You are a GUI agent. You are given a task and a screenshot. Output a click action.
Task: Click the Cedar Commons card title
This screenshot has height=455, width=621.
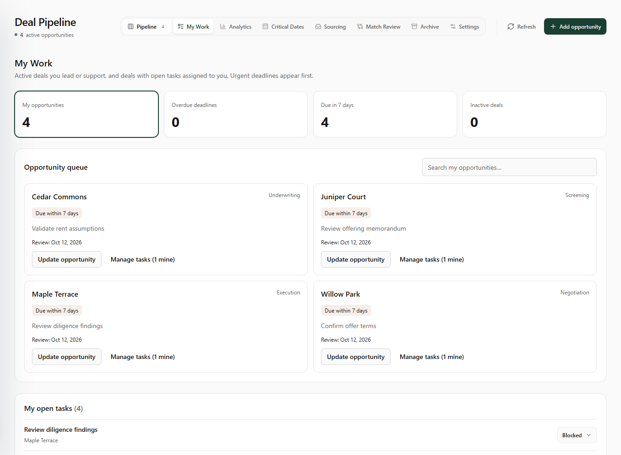click(59, 197)
